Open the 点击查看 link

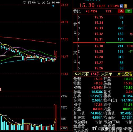tap(125, 74)
